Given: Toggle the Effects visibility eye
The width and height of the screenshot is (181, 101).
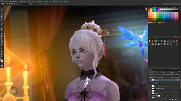Looking at the screenshot, I should [154, 82].
